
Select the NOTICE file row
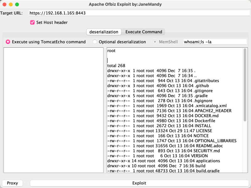click(x=158, y=136)
